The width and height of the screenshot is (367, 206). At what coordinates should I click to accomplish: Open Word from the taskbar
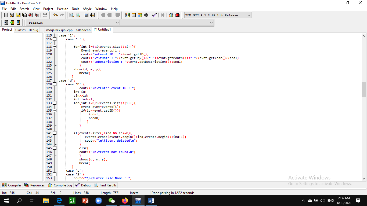[151, 200]
